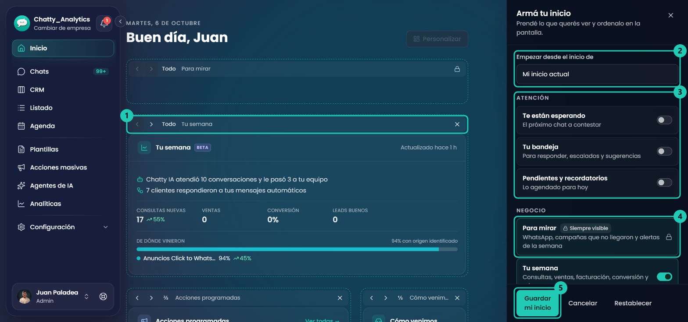Disable the Tu semana switch in the panel
This screenshot has width=688, height=322.
coord(664,276)
